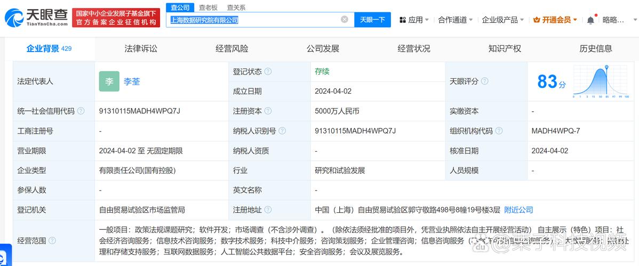Show help for 天眼评分 question icon
This screenshot has width=639, height=266.
(x=484, y=81)
